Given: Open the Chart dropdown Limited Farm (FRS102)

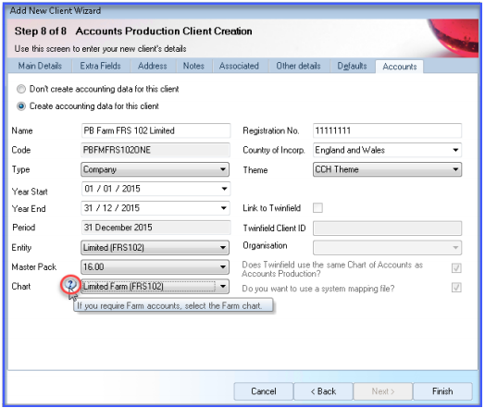Looking at the screenshot, I should [x=155, y=286].
